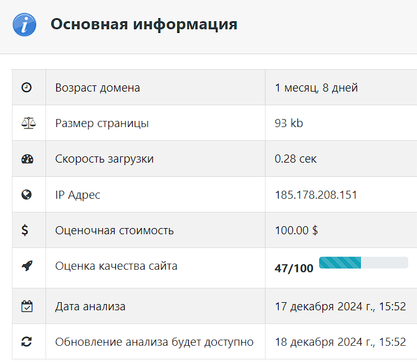Click the 17 декабря 2024 analysis date
The image size is (417, 362).
340,307
